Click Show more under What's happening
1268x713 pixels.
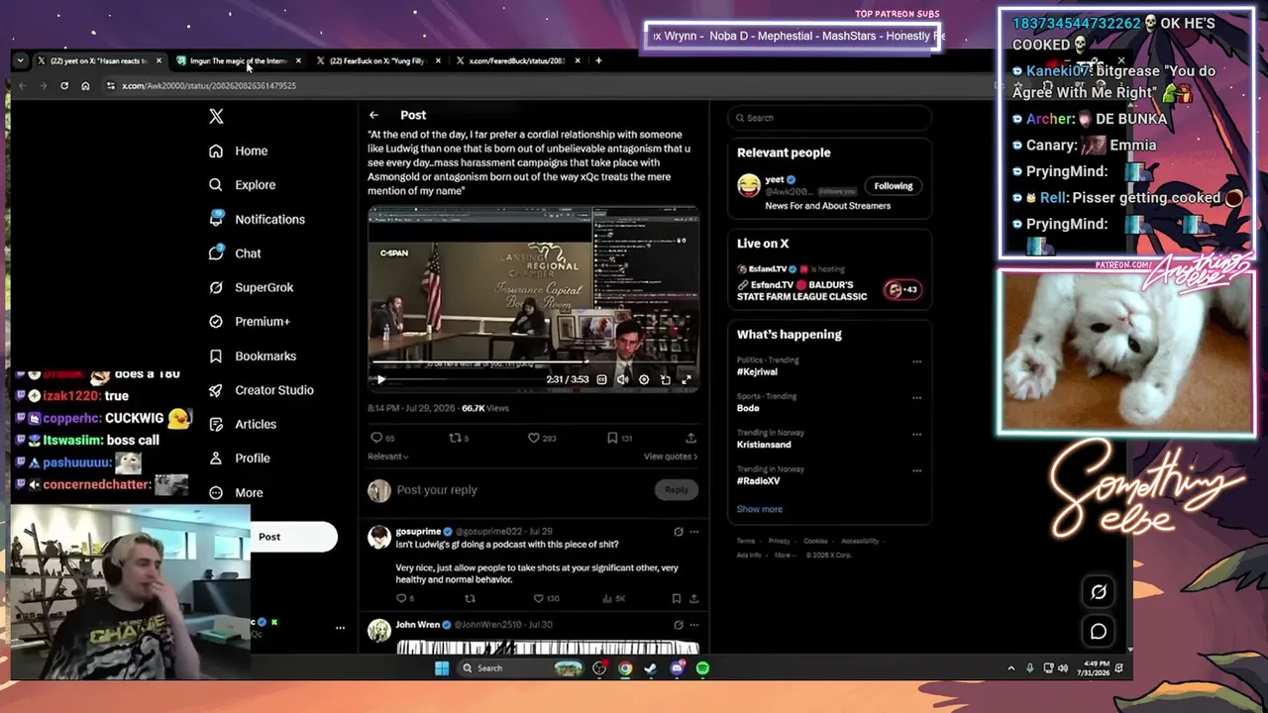click(x=760, y=509)
